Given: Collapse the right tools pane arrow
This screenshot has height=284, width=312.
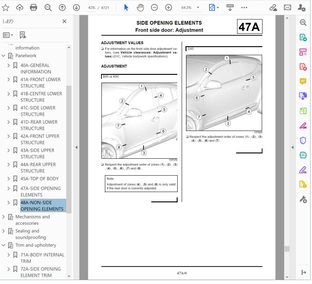Looking at the screenshot, I should [292, 147].
